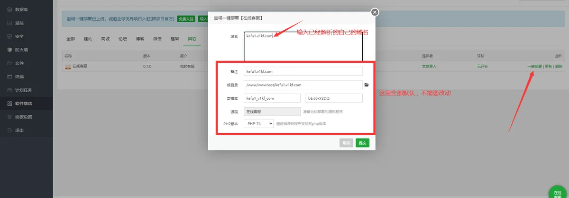569x198 pixels.
Task: Click the 备注 remark input field
Action: [303, 71]
